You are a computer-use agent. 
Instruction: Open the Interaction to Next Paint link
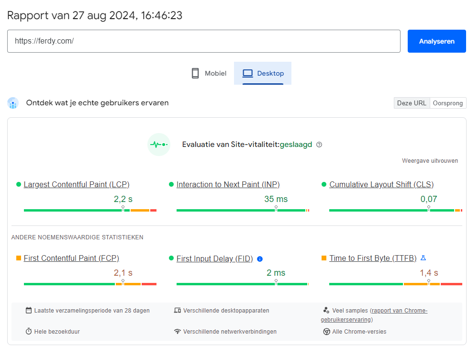pyautogui.click(x=228, y=185)
